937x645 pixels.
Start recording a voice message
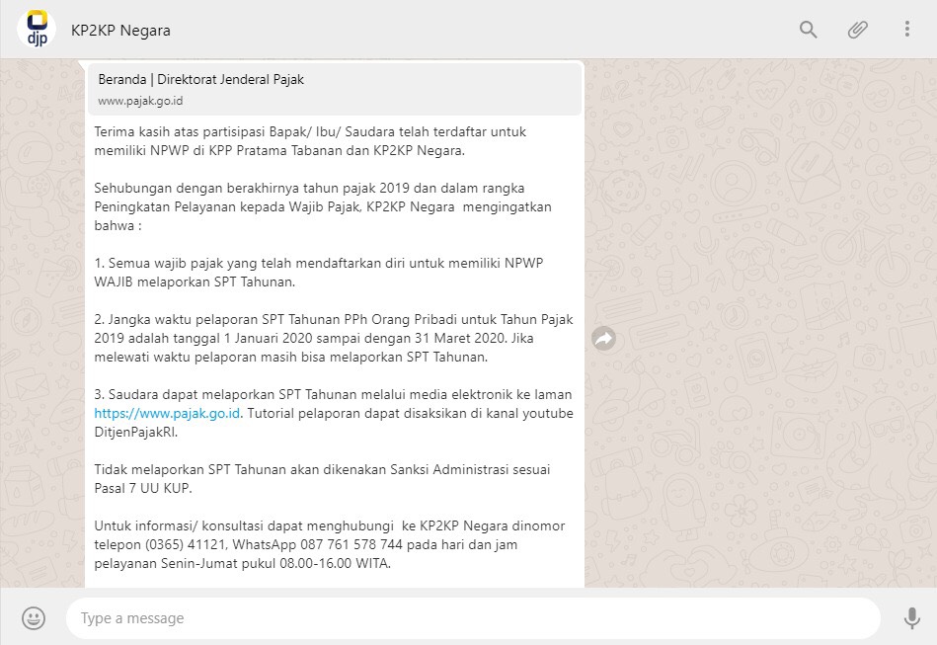click(x=911, y=618)
